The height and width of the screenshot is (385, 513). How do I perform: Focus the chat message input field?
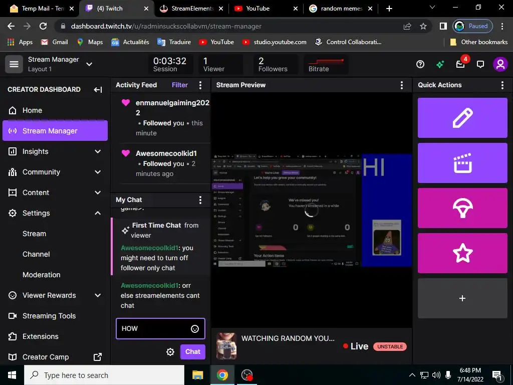(x=160, y=328)
